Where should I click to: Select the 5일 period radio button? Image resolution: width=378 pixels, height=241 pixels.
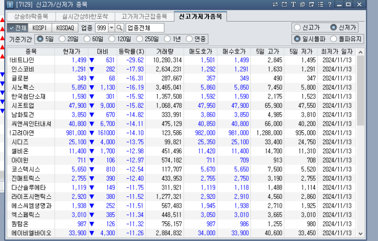click(x=40, y=39)
